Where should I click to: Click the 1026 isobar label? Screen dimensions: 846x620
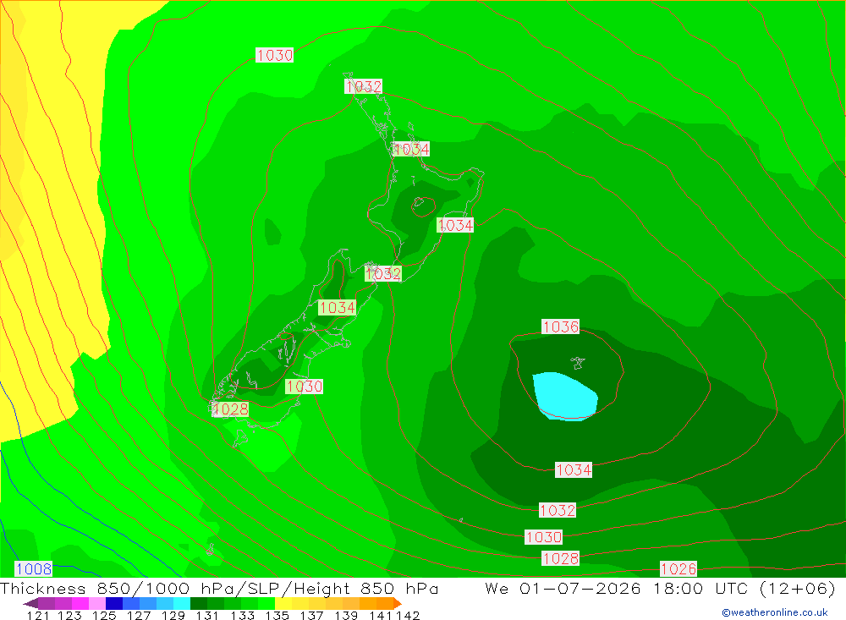pyautogui.click(x=678, y=568)
